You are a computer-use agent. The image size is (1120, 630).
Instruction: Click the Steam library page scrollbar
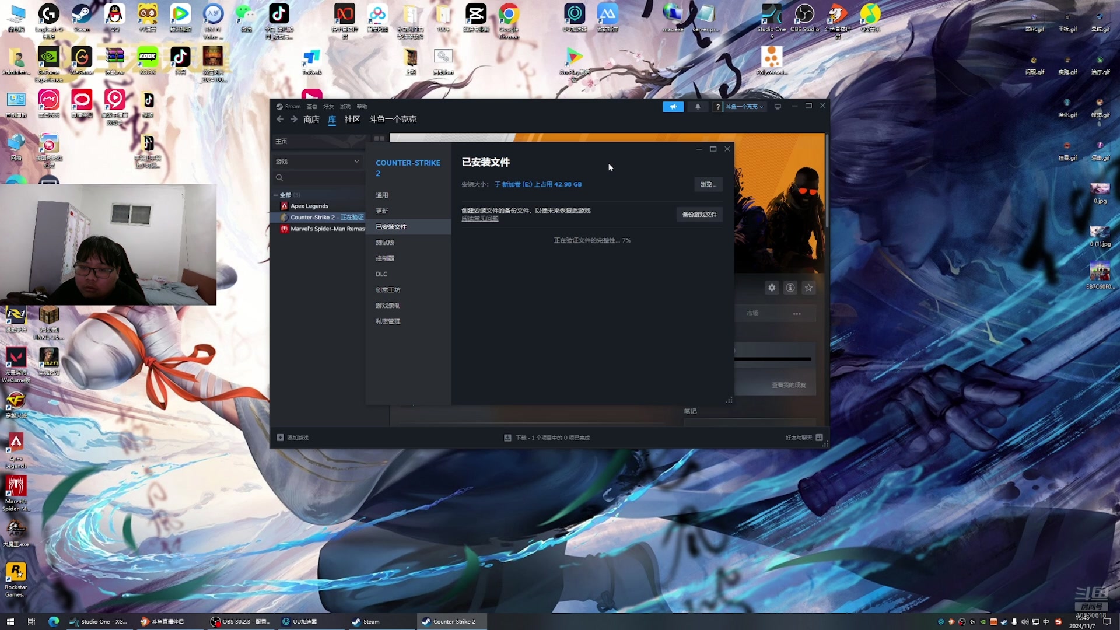(x=827, y=181)
